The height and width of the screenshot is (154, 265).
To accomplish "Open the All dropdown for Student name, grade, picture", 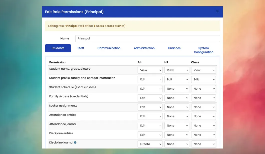I will pyautogui.click(x=150, y=70).
